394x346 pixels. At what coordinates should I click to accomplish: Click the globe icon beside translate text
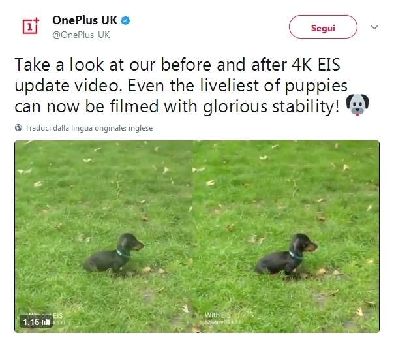coord(18,128)
